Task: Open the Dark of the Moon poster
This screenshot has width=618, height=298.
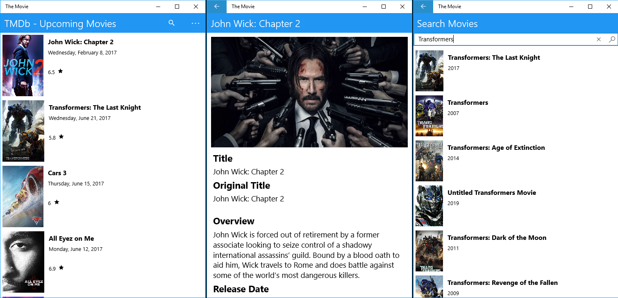Action: point(429,251)
